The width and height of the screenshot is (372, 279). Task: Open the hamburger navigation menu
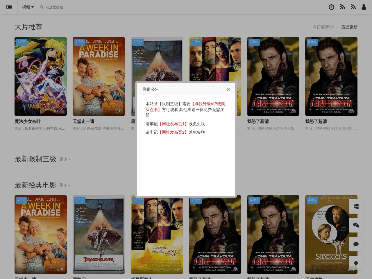pos(9,7)
